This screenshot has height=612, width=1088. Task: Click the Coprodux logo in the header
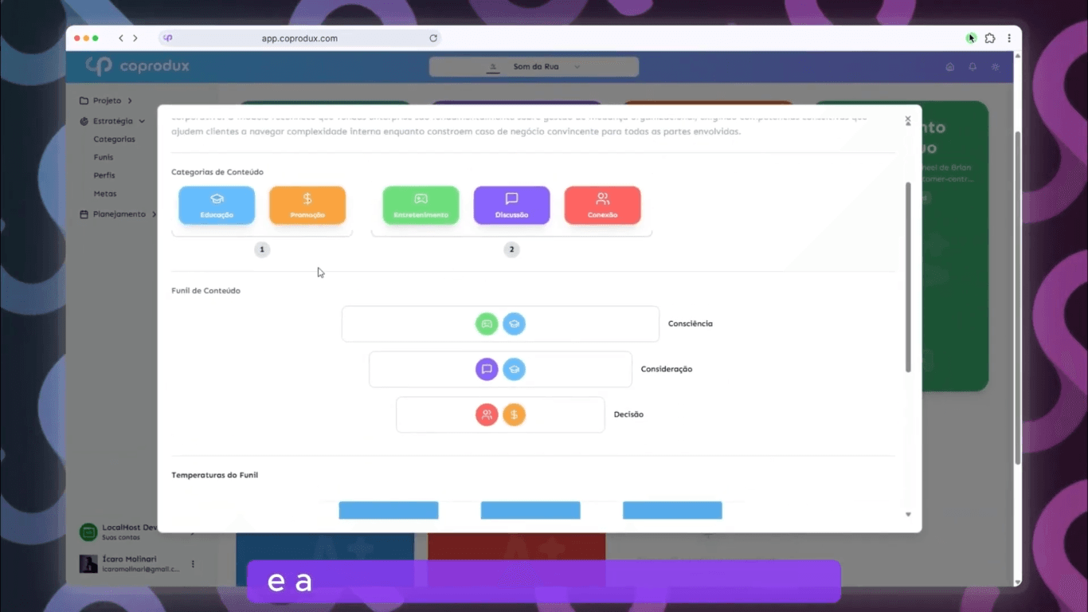(x=138, y=66)
